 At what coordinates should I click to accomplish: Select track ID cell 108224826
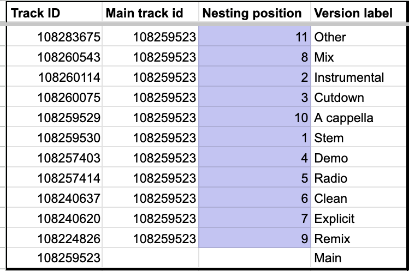[54, 237]
